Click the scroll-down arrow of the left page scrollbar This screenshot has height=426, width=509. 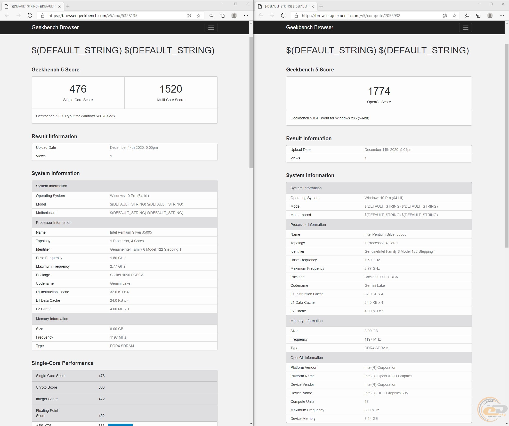(x=251, y=423)
